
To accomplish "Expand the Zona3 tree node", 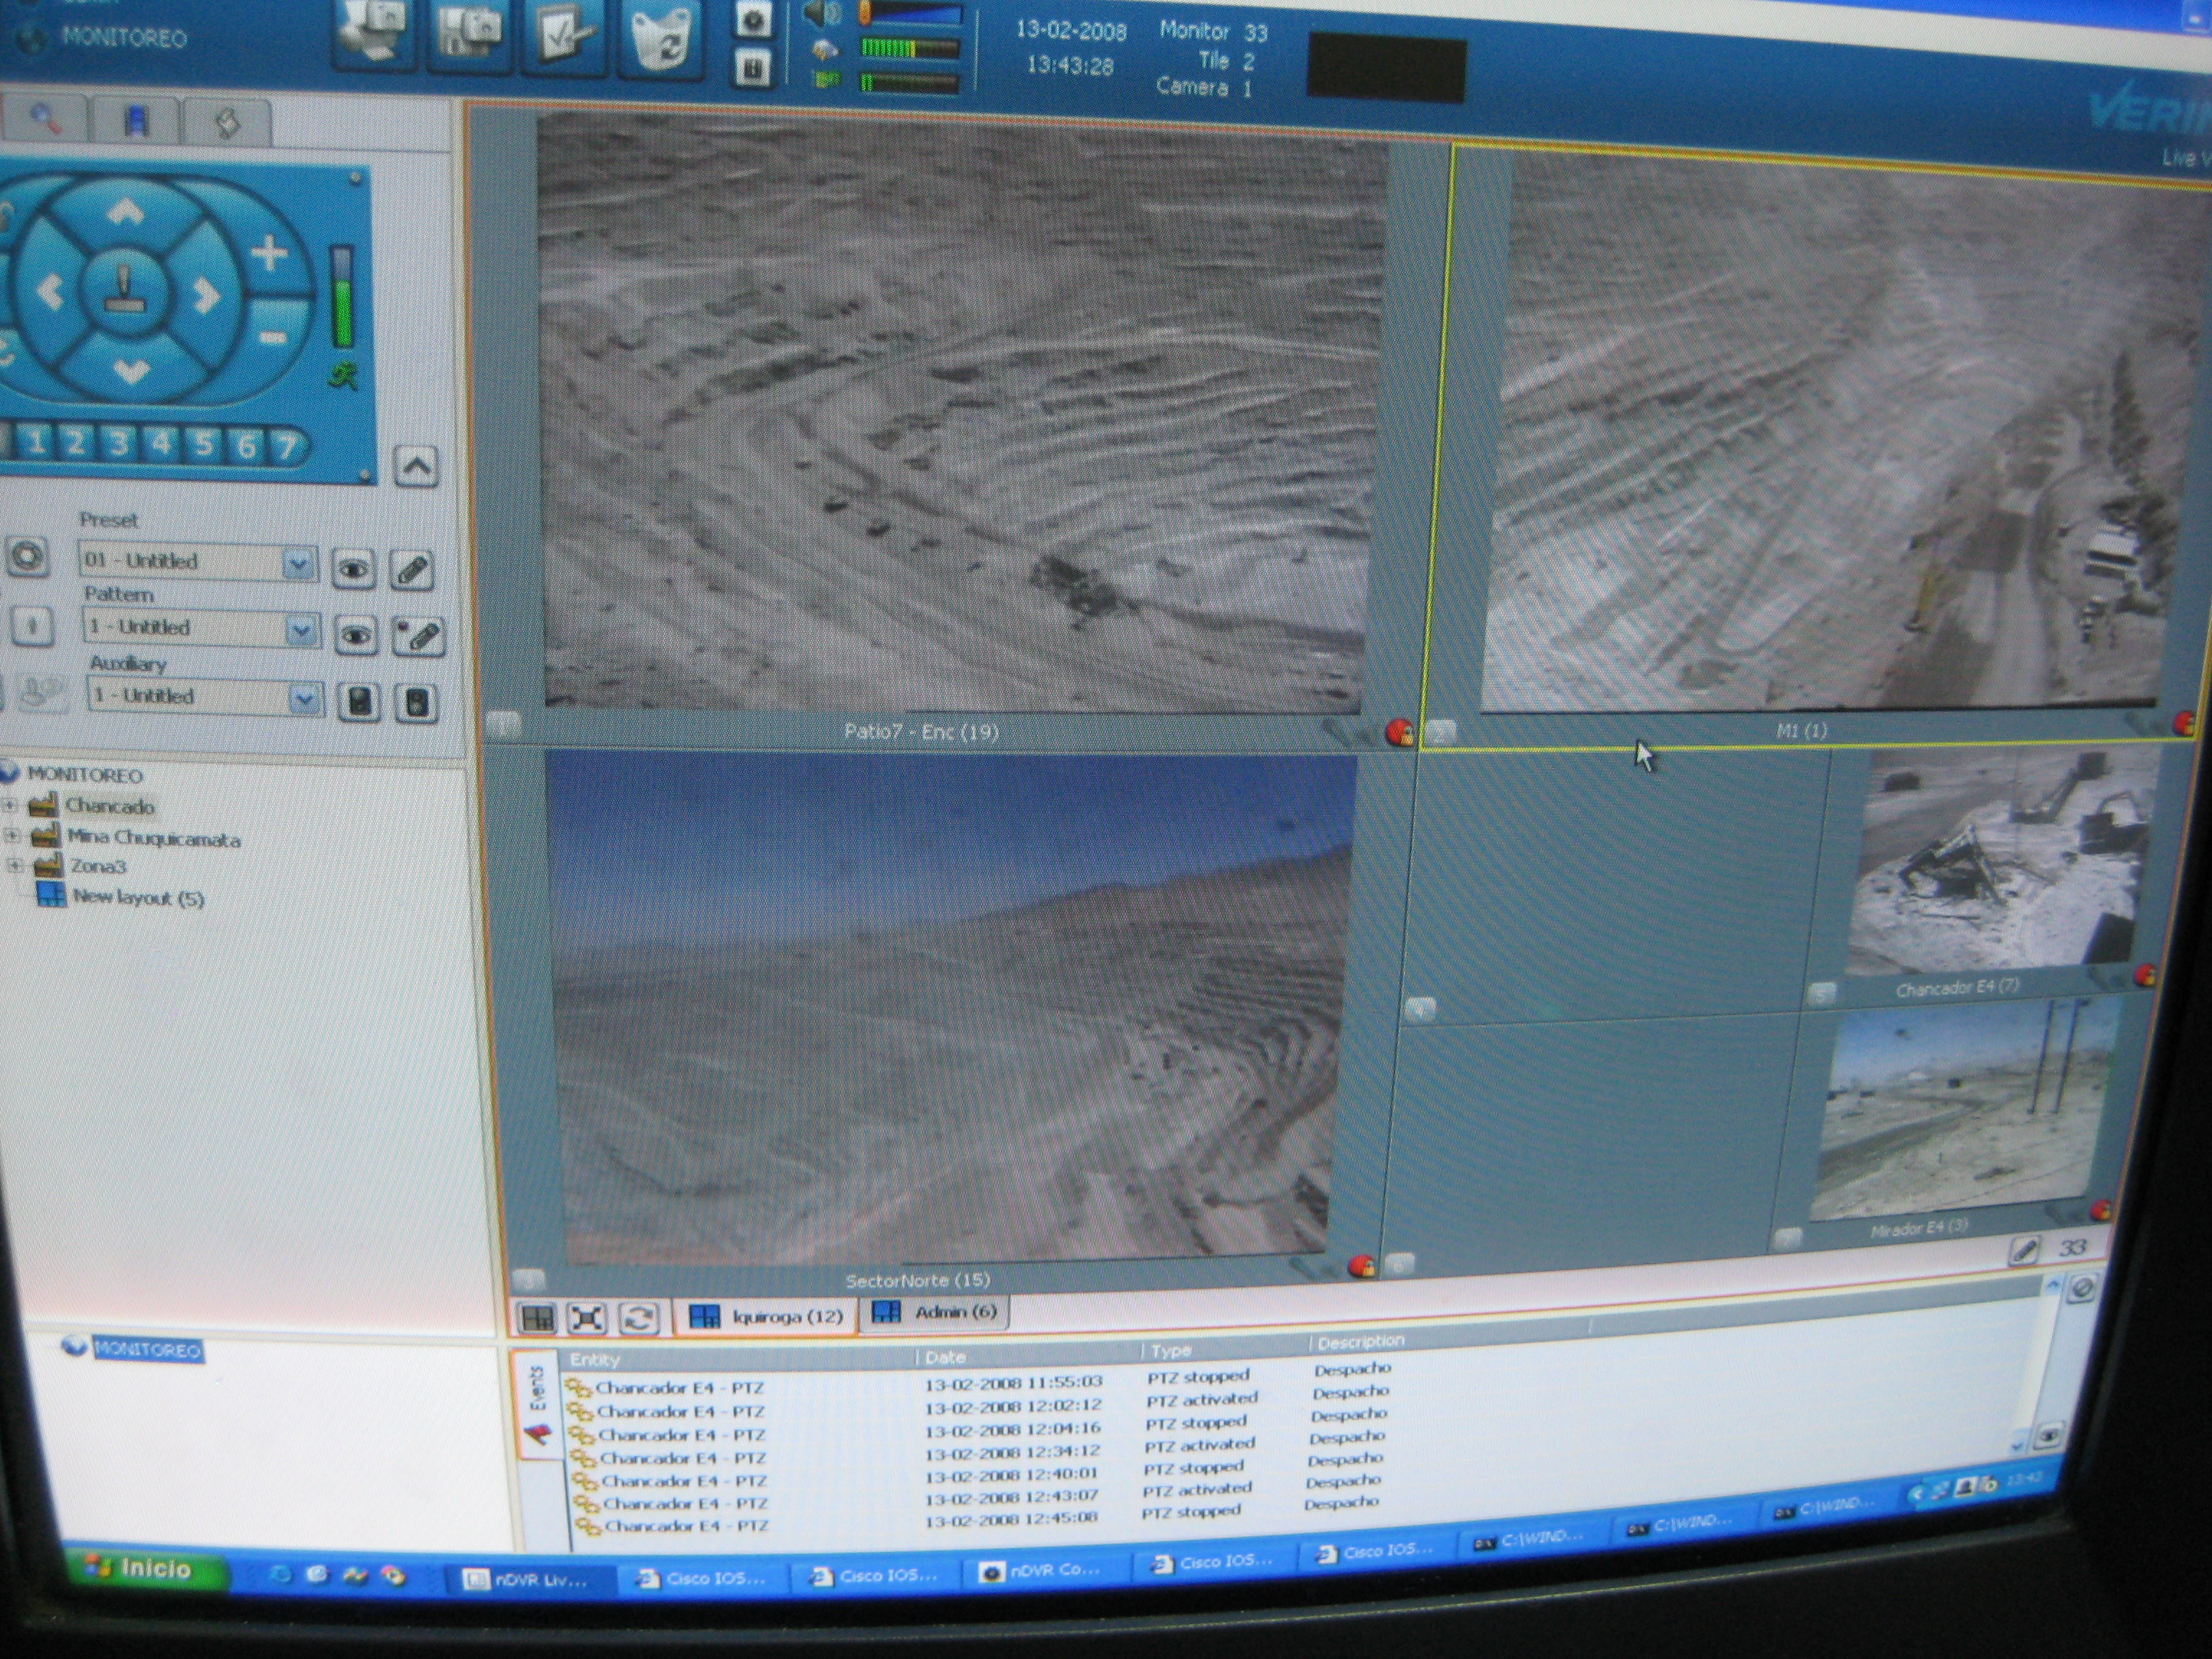I will (14, 865).
